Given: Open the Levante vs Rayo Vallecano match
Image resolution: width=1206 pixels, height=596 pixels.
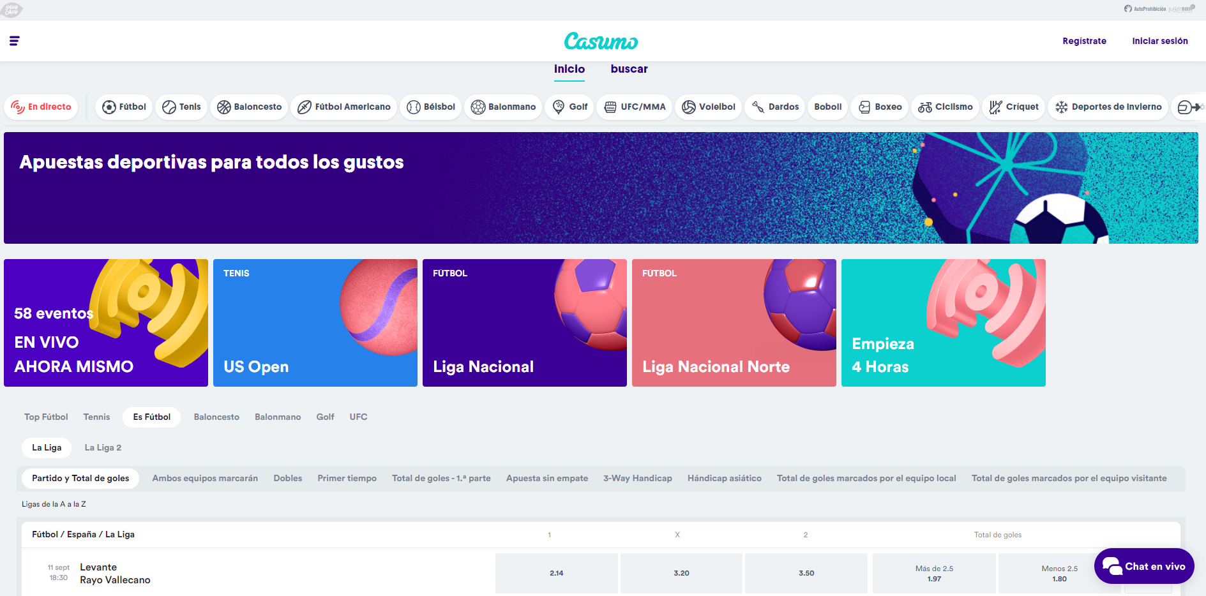Looking at the screenshot, I should 115,574.
